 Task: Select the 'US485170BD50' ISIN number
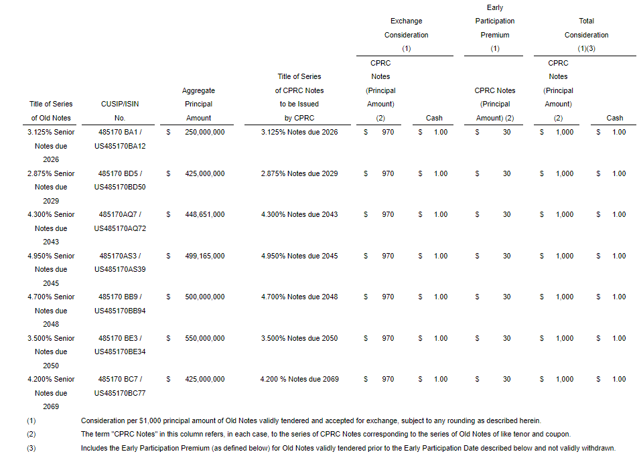point(120,187)
